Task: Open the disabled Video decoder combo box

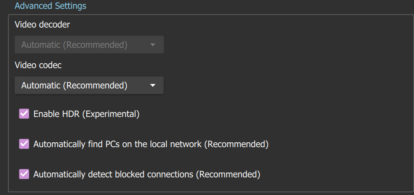Action: coord(89,45)
